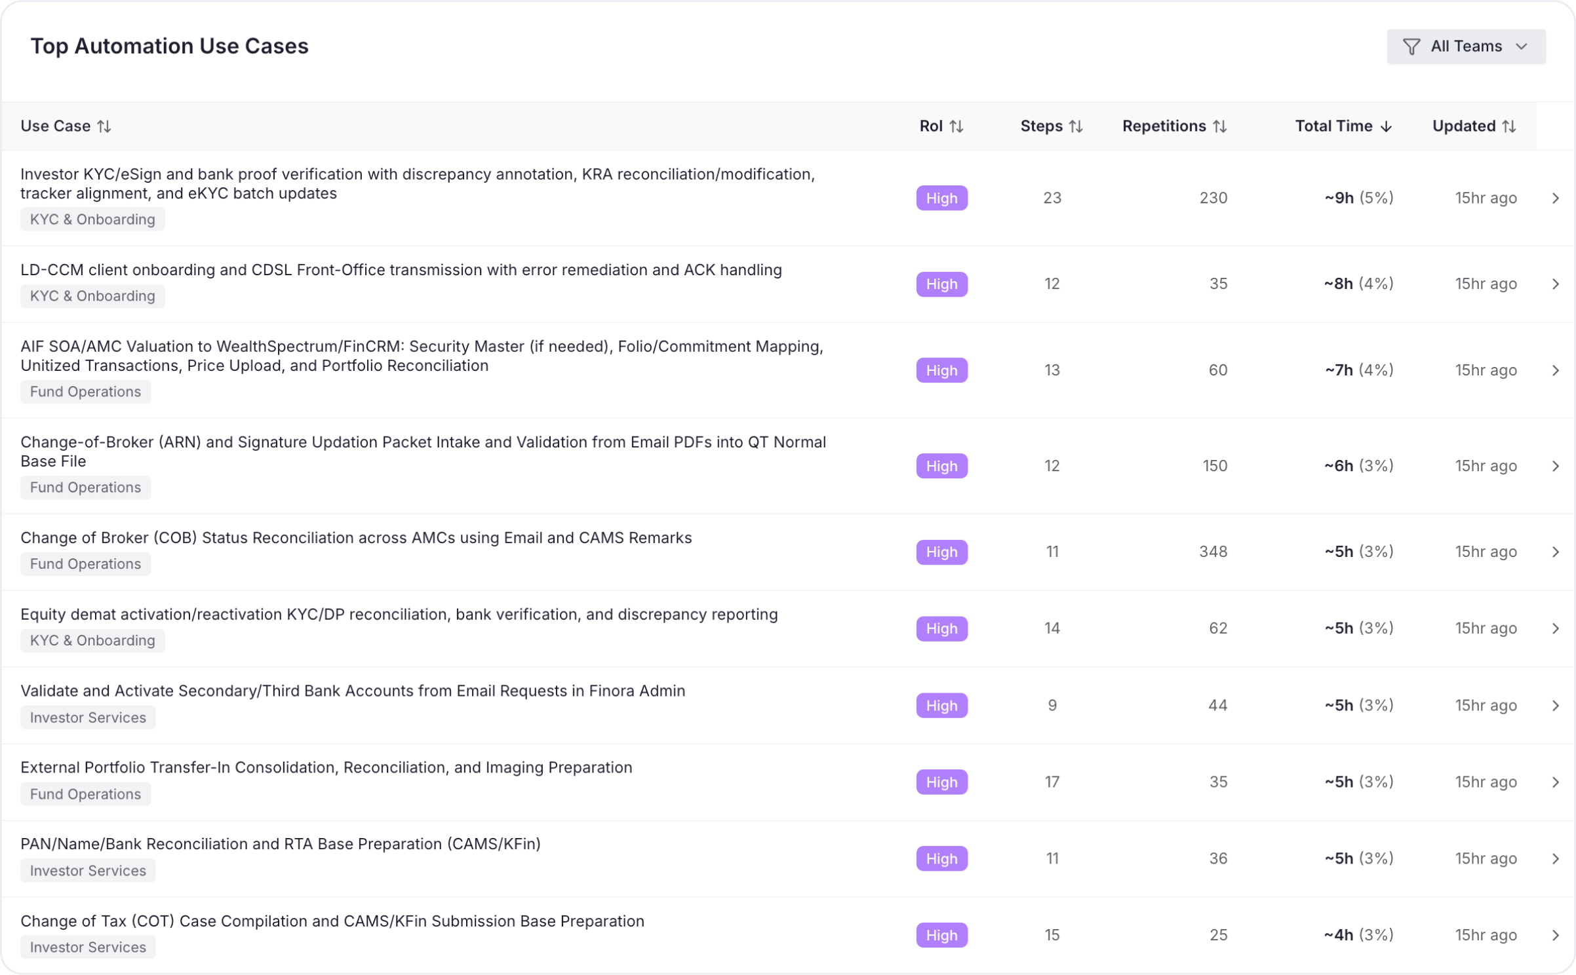Expand the Change of Tax (COT) row chevron
The width and height of the screenshot is (1576, 975).
click(x=1556, y=935)
